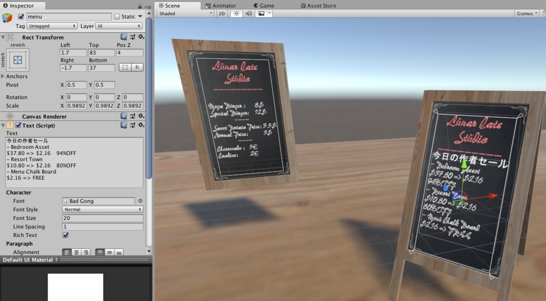Toggle raw edit mode R button

137,67
